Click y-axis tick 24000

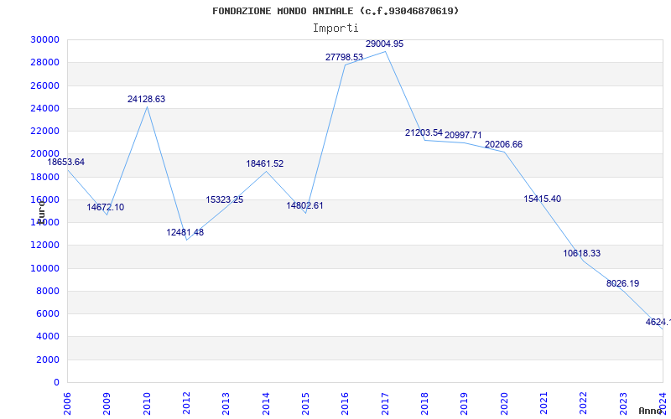44,108
